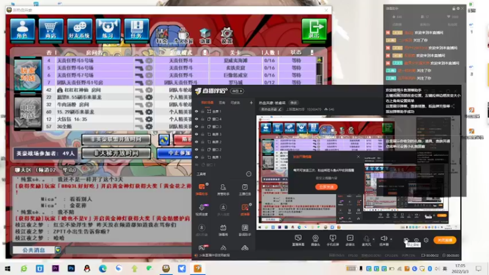Toggle visibility eye of 窗口 4 source
The image size is (489, 275).
(x=196, y=119)
